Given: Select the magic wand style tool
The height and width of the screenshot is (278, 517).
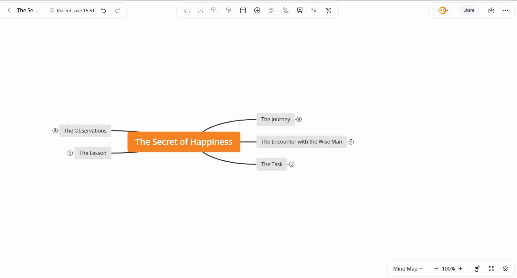Looking at the screenshot, I should click(328, 10).
